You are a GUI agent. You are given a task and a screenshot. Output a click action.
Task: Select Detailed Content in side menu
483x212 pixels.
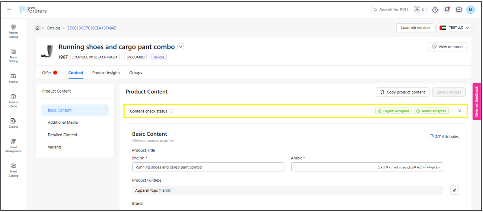coord(63,135)
